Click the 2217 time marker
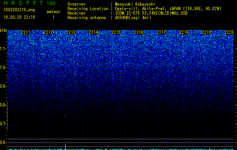Image resolution: width=237 pixels, height=150 pixels. coord(161,32)
